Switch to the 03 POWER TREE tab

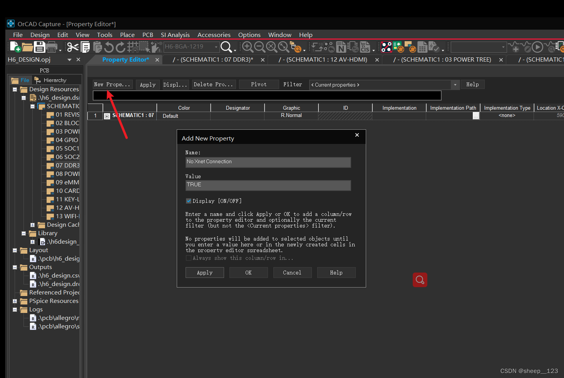tap(442, 60)
